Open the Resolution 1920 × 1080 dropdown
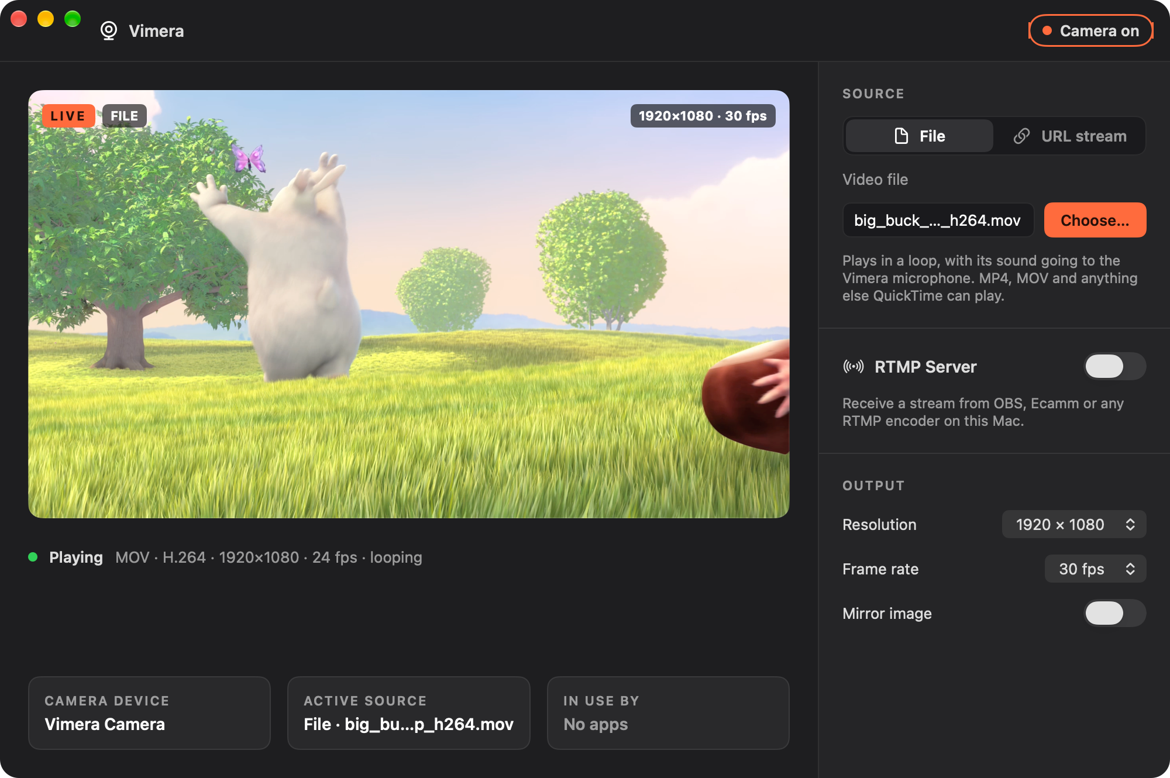This screenshot has width=1170, height=778. point(1074,524)
